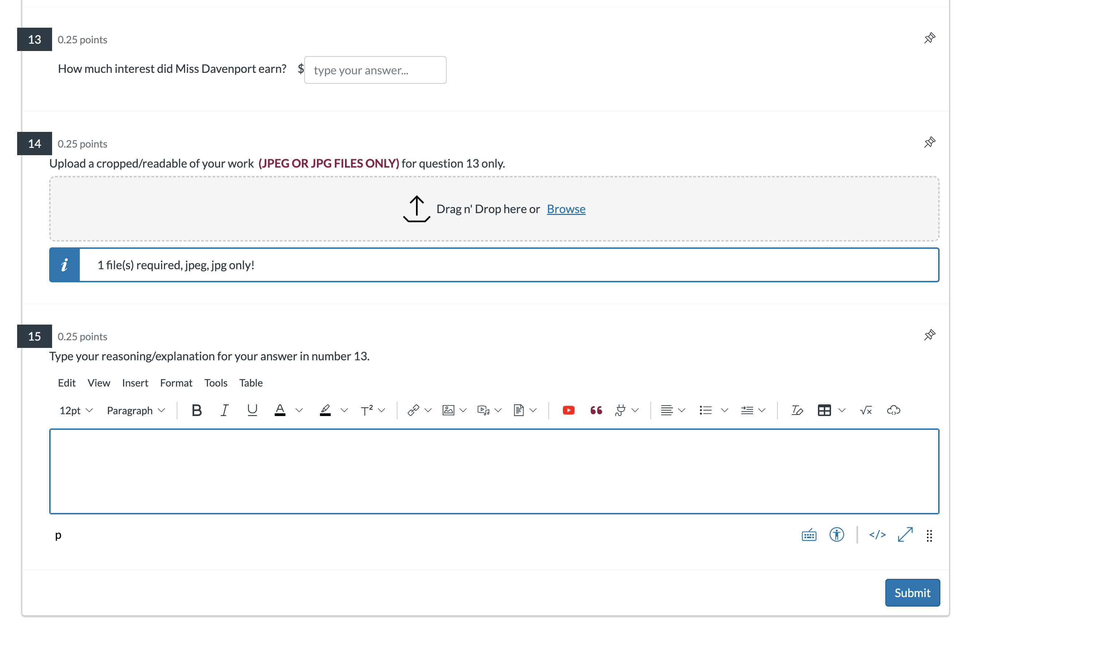
Task: Pin question 14
Action: point(929,142)
